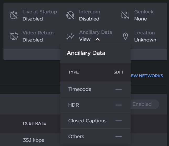Viewport: 169px width, 146px height.
Task: Click the View label under Ancillary Data
Action: [x=85, y=39]
